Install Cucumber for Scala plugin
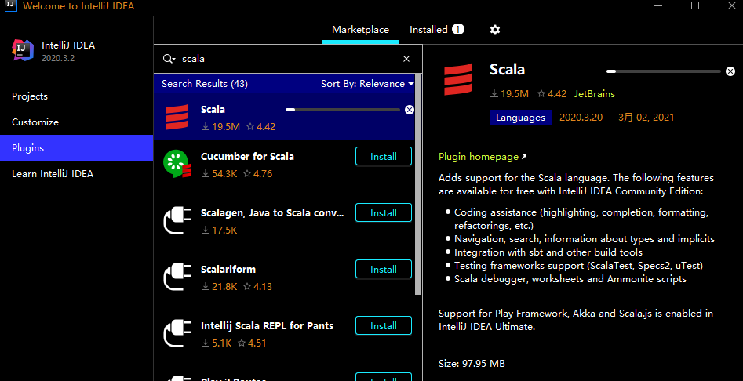 tap(384, 157)
